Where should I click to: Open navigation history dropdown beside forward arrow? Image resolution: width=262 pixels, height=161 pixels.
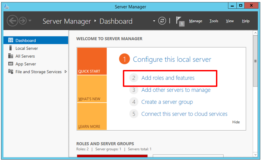point(30,21)
